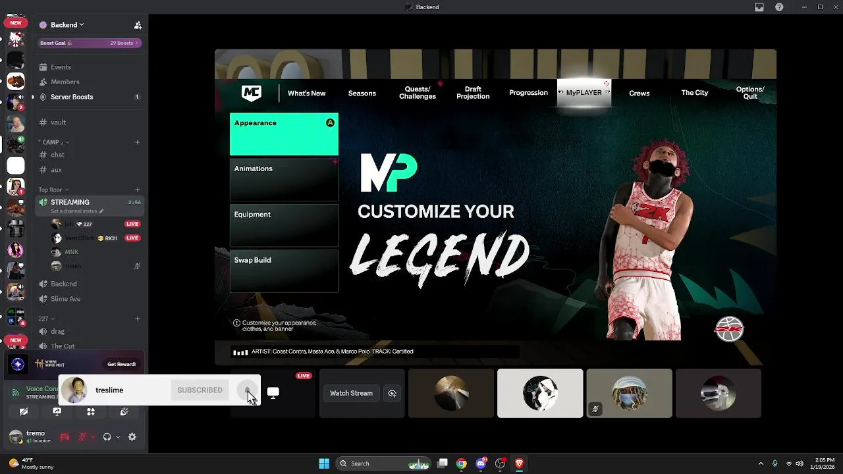Select the Seasons game tab
This screenshot has width=843, height=474.
click(362, 93)
